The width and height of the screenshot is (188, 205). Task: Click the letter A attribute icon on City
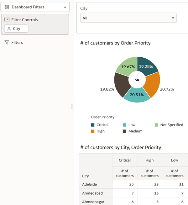coord(9,29)
